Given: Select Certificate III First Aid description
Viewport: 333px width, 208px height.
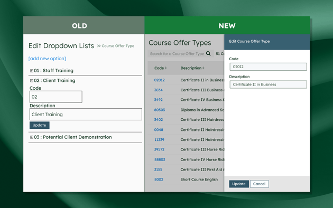Looking at the screenshot, I should 202,169.
